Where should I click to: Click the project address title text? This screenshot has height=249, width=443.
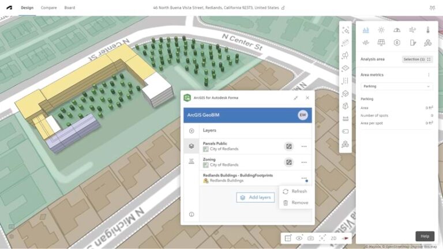[x=216, y=8]
